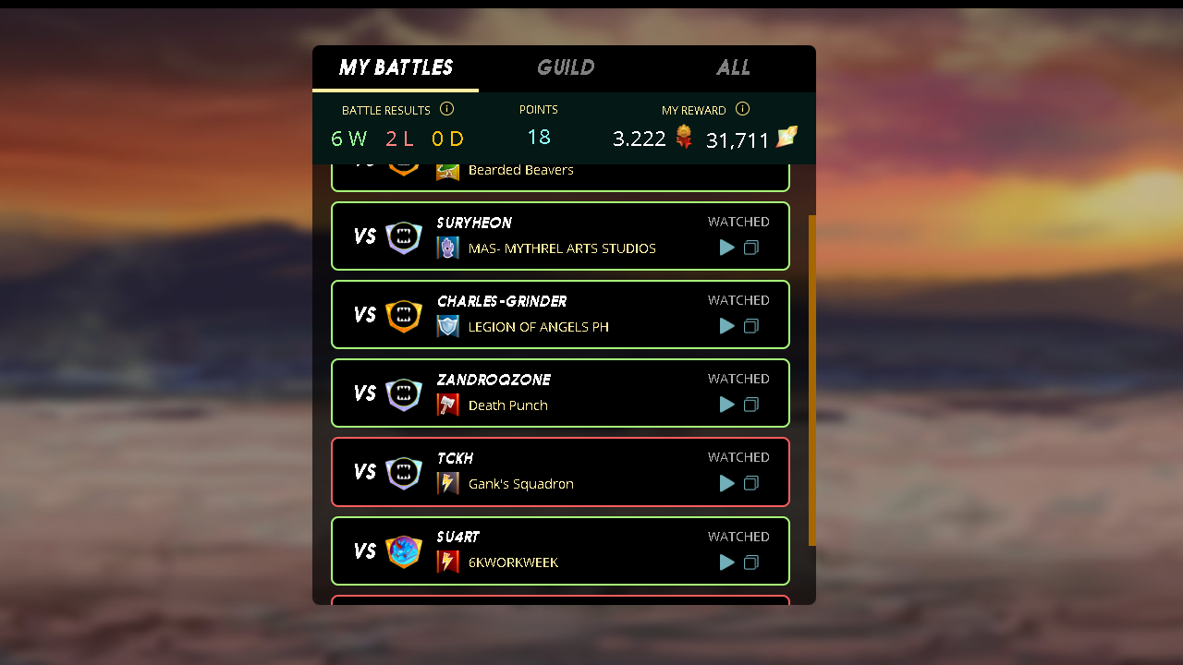Open MAS- MYTHREL ARTS STUDIOS guild link

[x=562, y=248]
